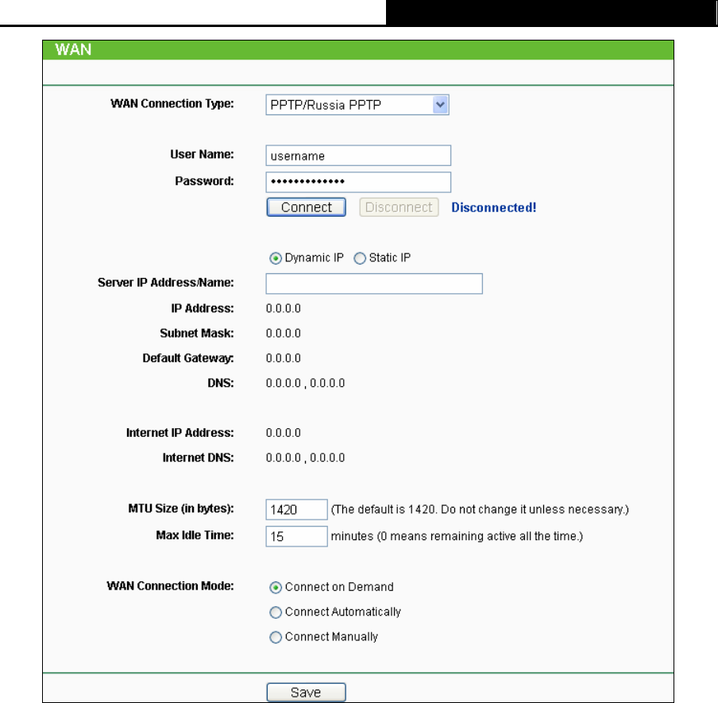Click the Server IP Address/Name field
The image size is (718, 703).
pos(374,284)
